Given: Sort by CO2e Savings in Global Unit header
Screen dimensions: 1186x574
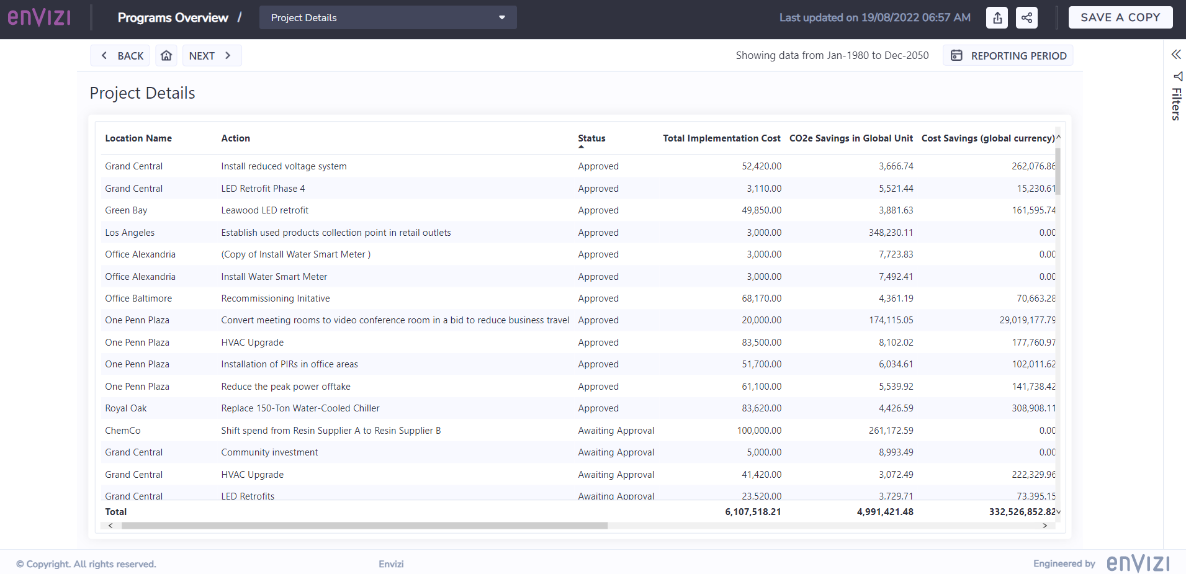Looking at the screenshot, I should (851, 138).
